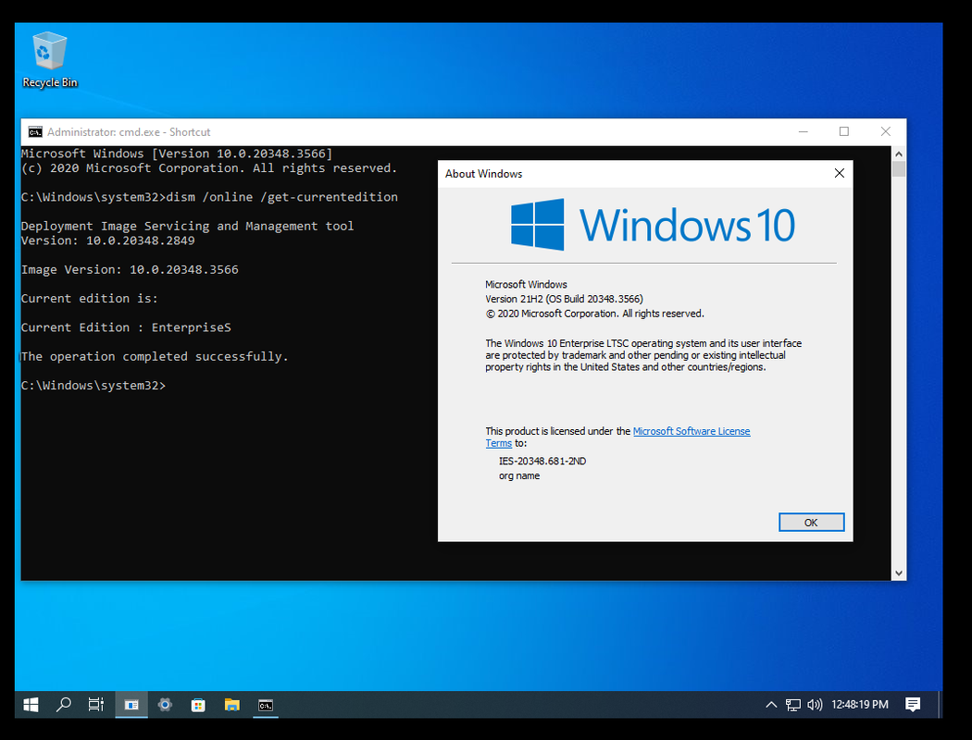
Task: Click the '(c) 2020 Microsoft Corporation' line in cmd
Action: click(x=209, y=167)
